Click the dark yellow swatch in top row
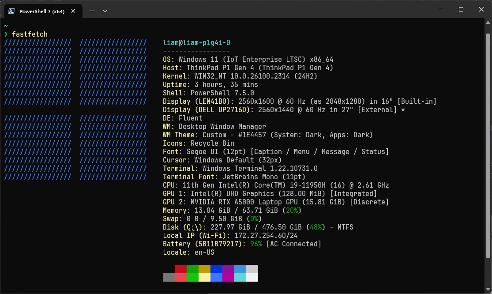This screenshot has width=492, height=294. pyautogui.click(x=205, y=269)
